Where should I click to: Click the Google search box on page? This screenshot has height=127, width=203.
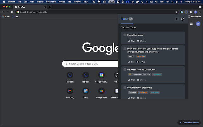(90, 64)
